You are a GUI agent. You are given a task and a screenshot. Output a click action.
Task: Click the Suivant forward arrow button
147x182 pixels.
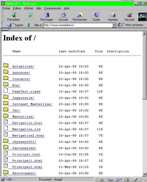[x=30, y=17]
